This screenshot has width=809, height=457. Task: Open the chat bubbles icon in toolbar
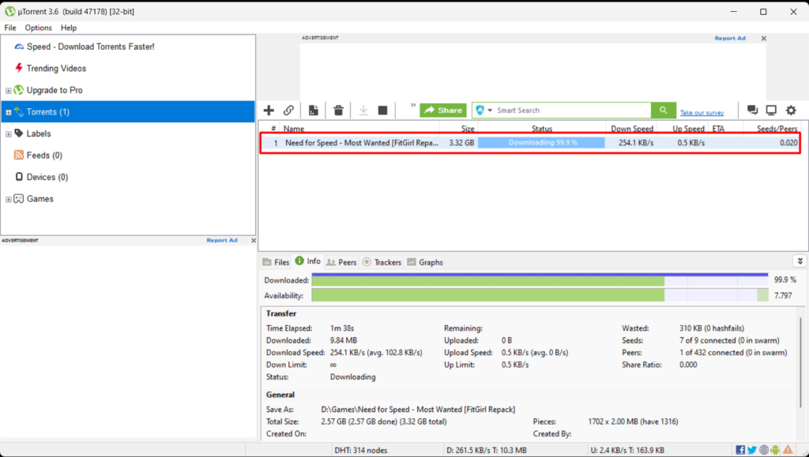[752, 111]
